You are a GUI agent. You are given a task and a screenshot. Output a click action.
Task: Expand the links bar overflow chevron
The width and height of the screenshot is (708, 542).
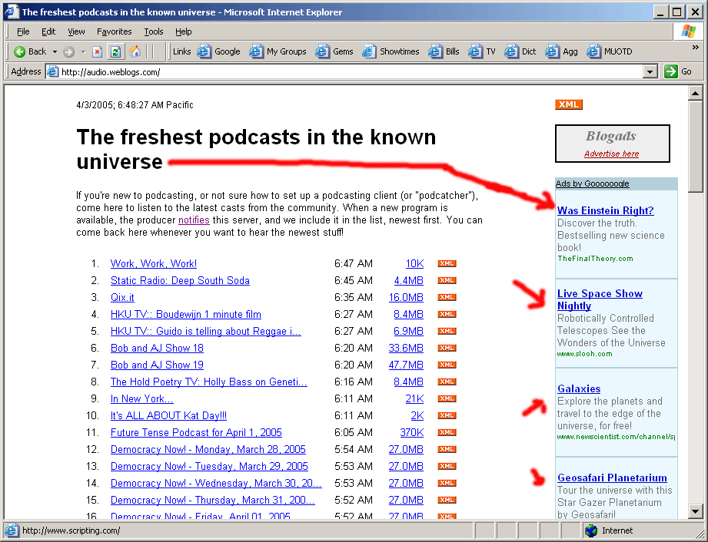point(695,47)
